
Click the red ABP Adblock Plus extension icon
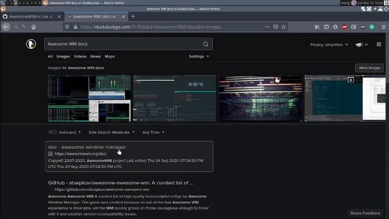[345, 27]
